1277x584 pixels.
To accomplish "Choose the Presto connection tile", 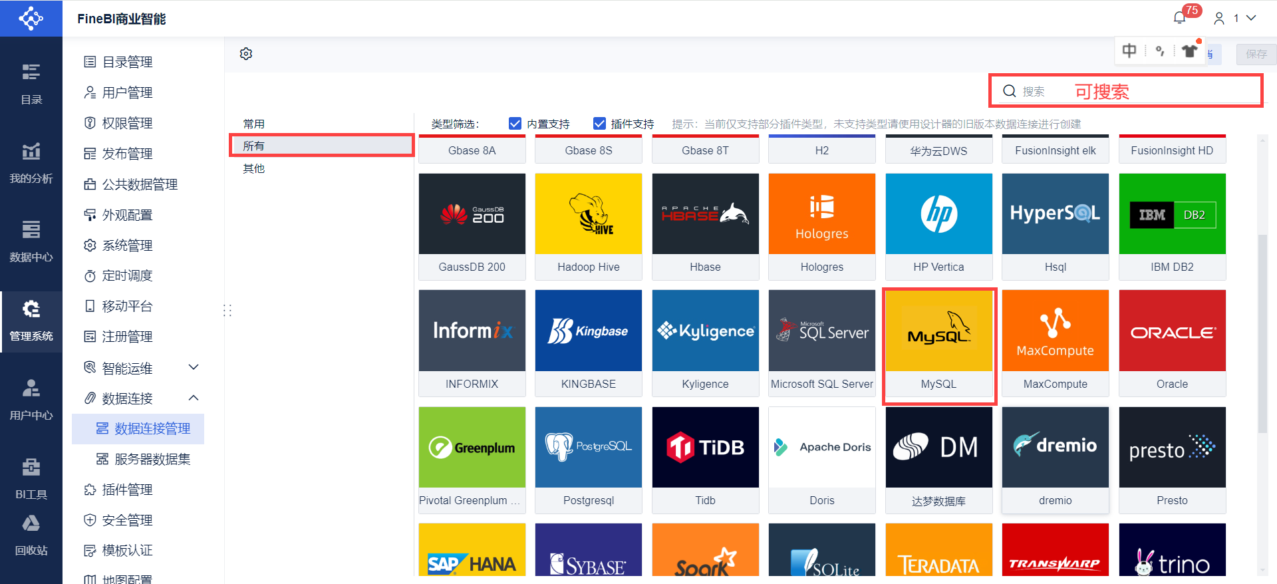I will click(x=1173, y=460).
